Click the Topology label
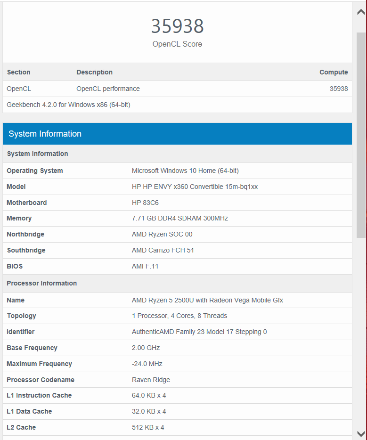The width and height of the screenshot is (367, 440). point(22,316)
